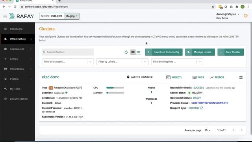Open Documentation in the sidebar
This screenshot has height=142, width=252.
(x=17, y=99)
